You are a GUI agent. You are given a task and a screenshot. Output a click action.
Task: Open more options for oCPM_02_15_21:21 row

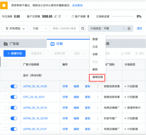(98, 129)
